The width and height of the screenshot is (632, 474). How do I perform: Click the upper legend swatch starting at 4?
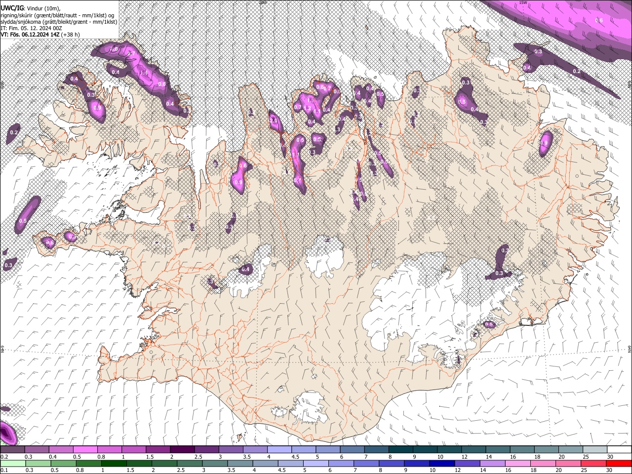click(x=279, y=450)
